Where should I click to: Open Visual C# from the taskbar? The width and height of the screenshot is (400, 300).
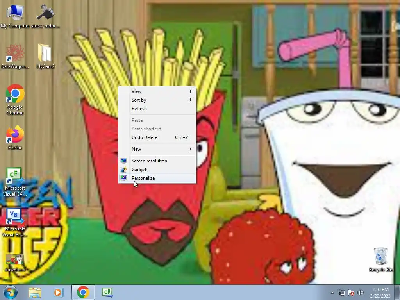point(107,292)
